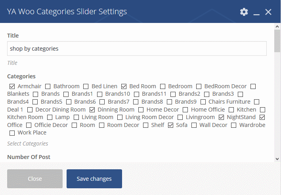The height and width of the screenshot is (195, 281).
Task: Select the Work Place checkbox
Action: [12, 133]
